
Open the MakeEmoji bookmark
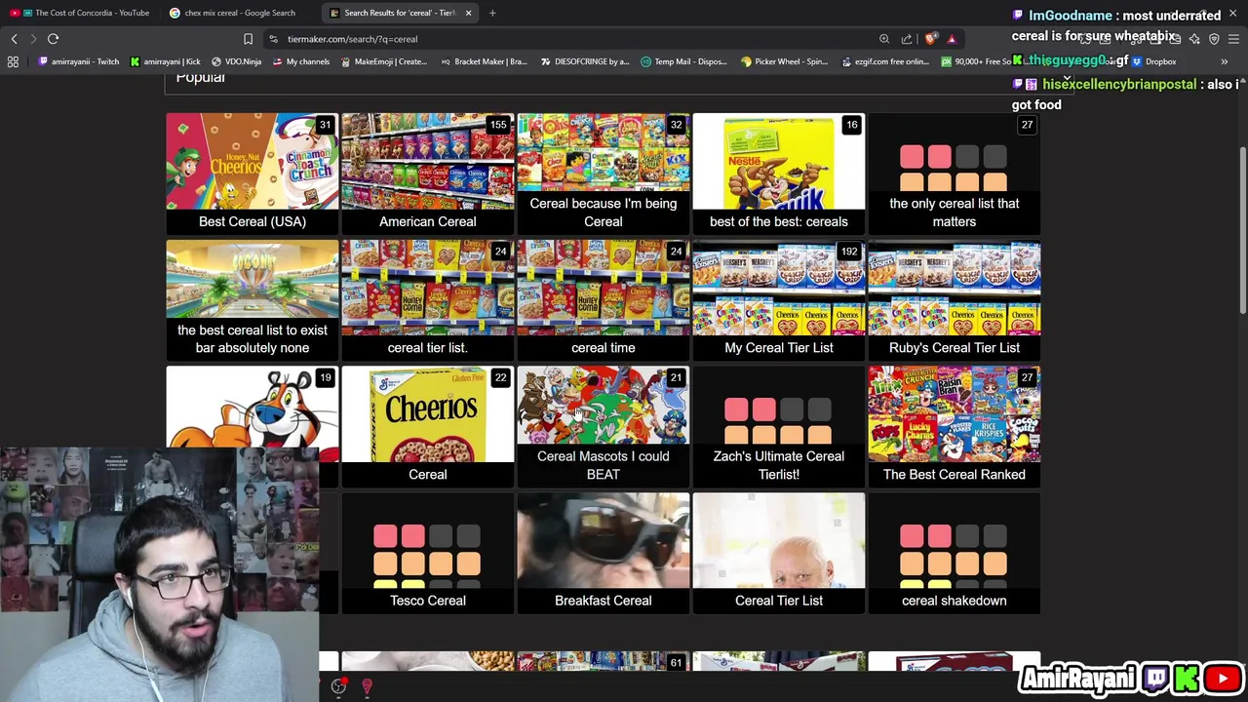pos(383,61)
